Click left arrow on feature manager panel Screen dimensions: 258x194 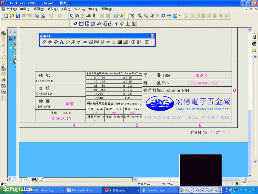click(10, 32)
